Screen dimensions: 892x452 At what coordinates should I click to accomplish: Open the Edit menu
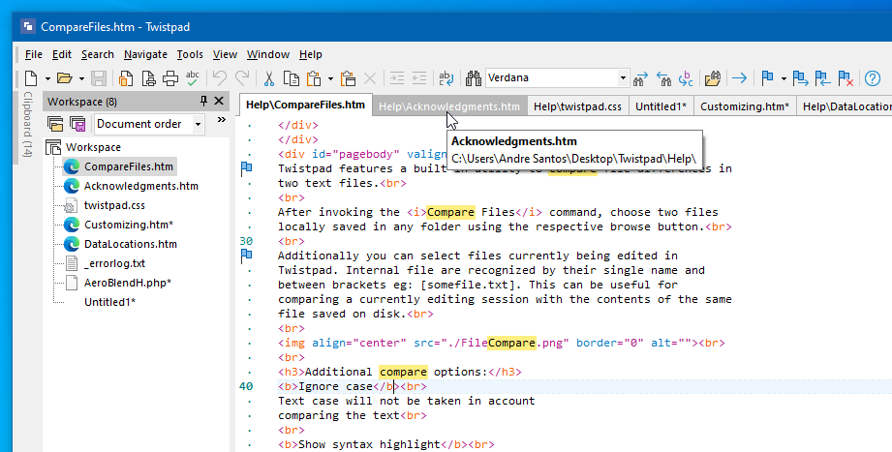click(61, 54)
